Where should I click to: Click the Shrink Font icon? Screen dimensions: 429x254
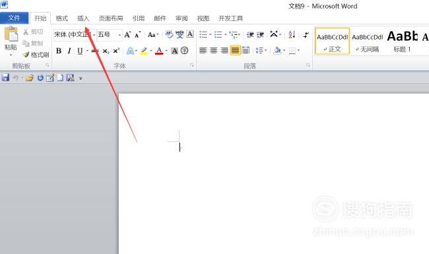(138, 35)
